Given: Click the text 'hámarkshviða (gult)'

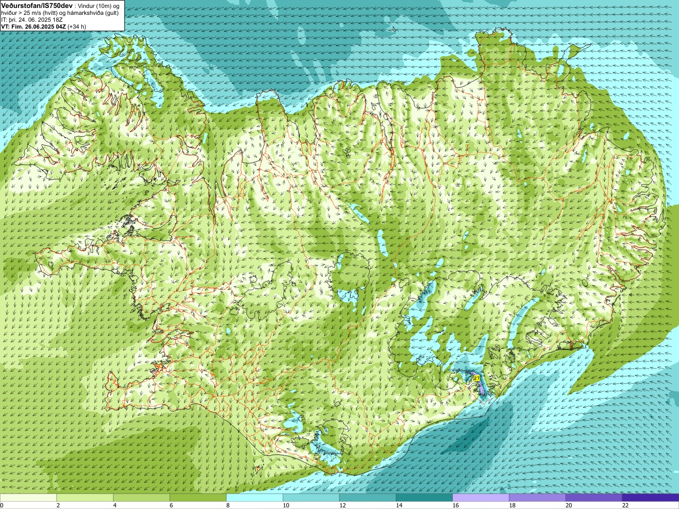Looking at the screenshot, I should tap(93, 13).
